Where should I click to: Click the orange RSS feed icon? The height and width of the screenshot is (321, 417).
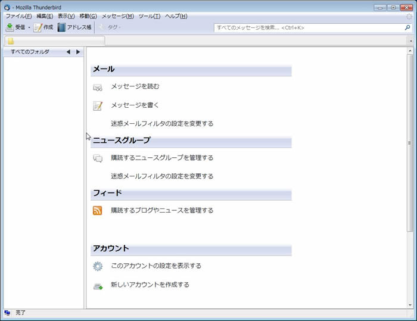click(x=97, y=210)
